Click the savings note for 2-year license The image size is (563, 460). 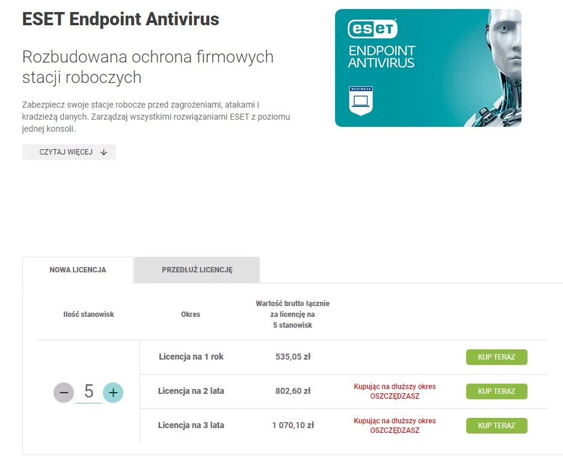395,391
